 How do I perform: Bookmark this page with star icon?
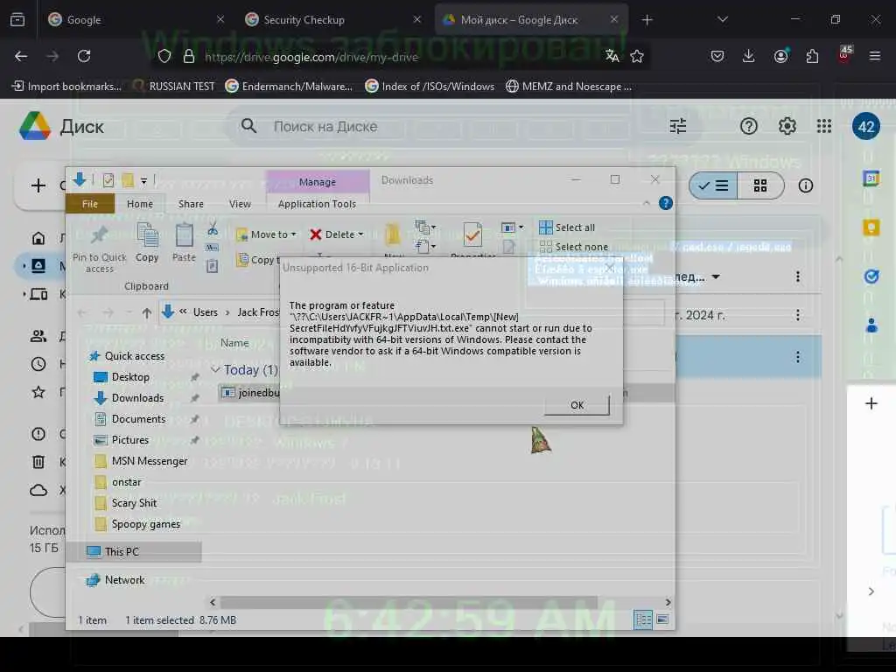click(x=637, y=56)
